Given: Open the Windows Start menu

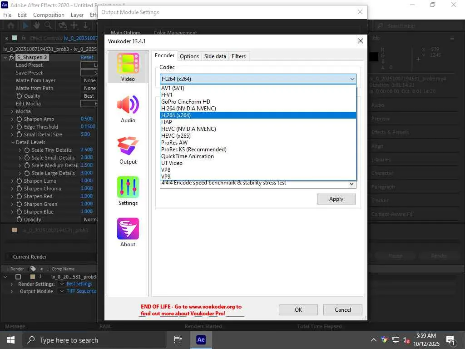Looking at the screenshot, I should click(x=11, y=340).
